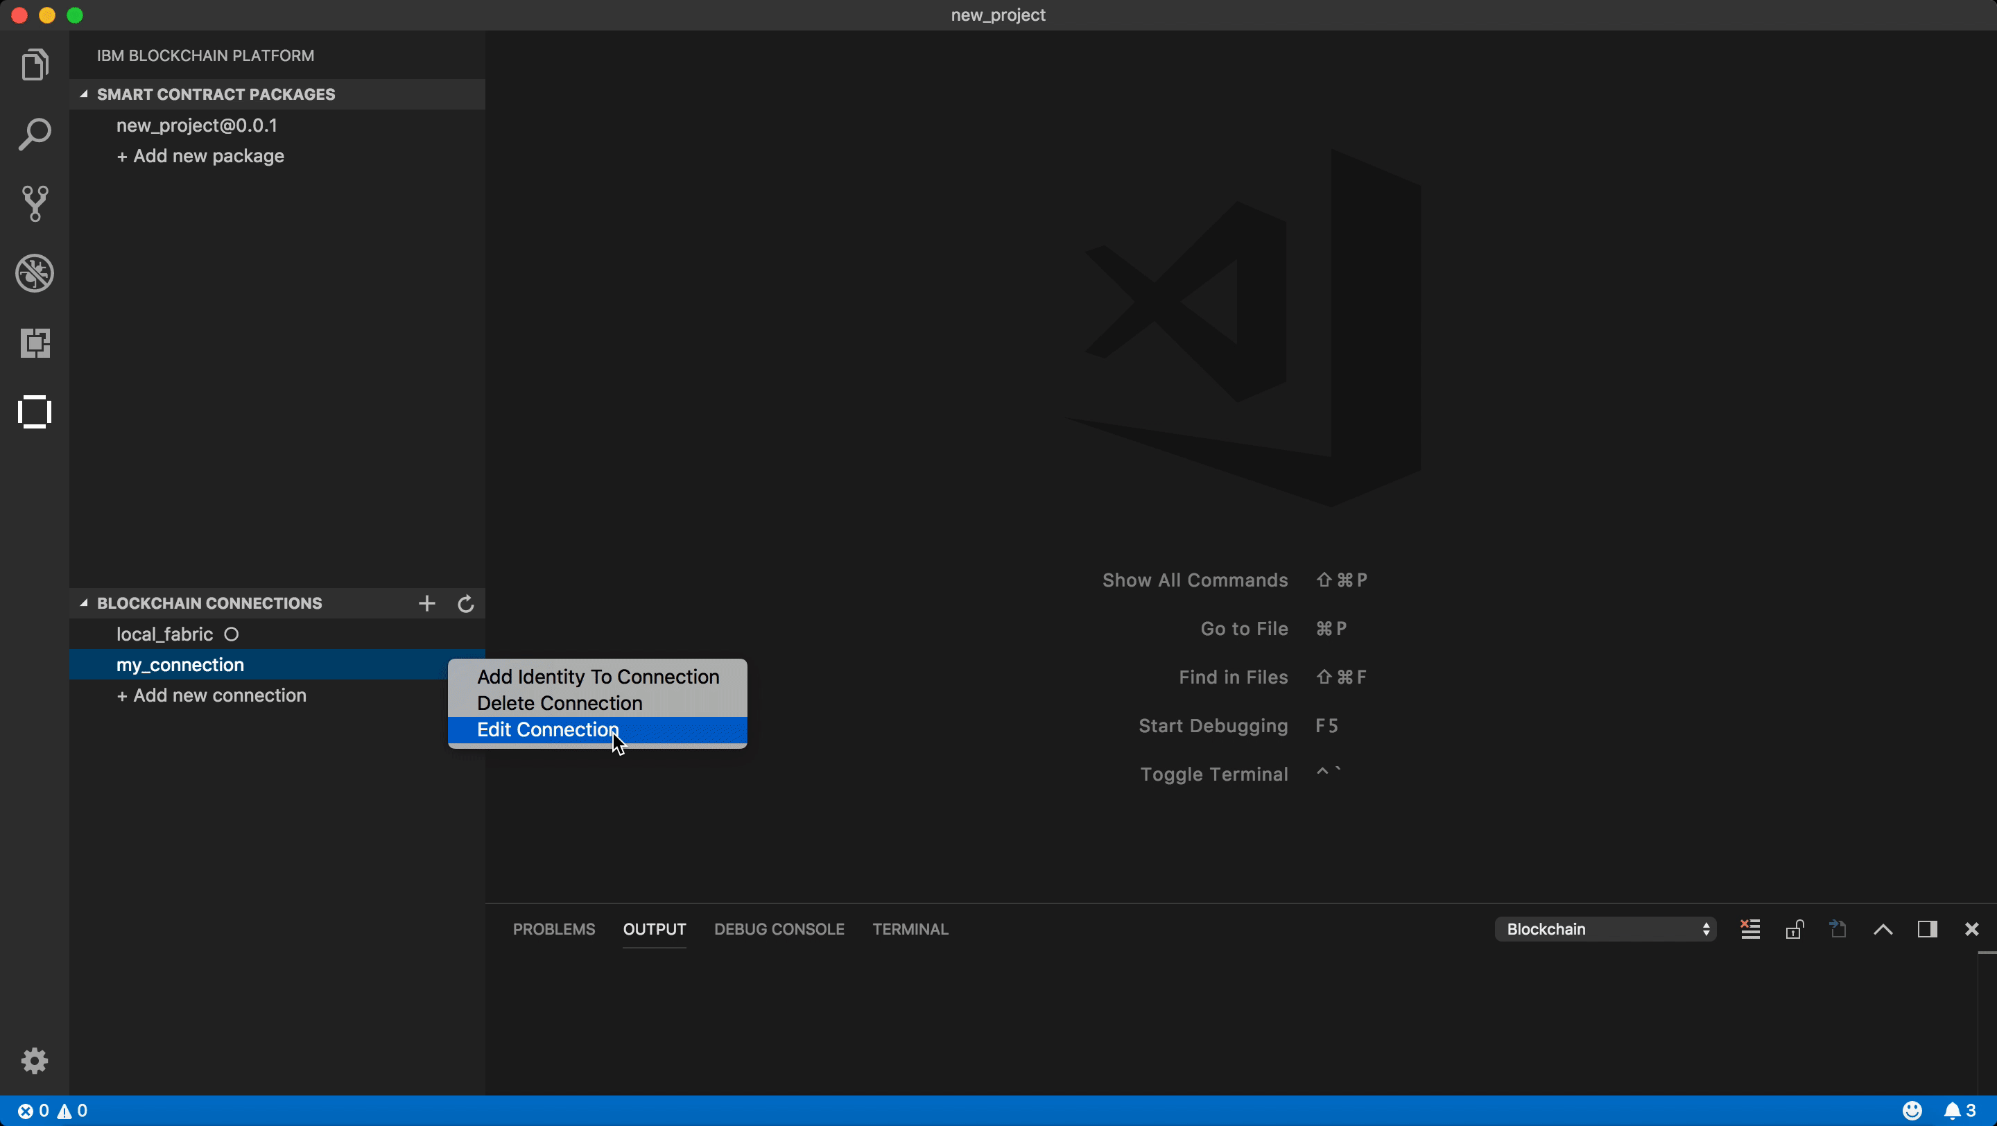Switch to Terminal tab
The image size is (1997, 1126).
(x=910, y=928)
